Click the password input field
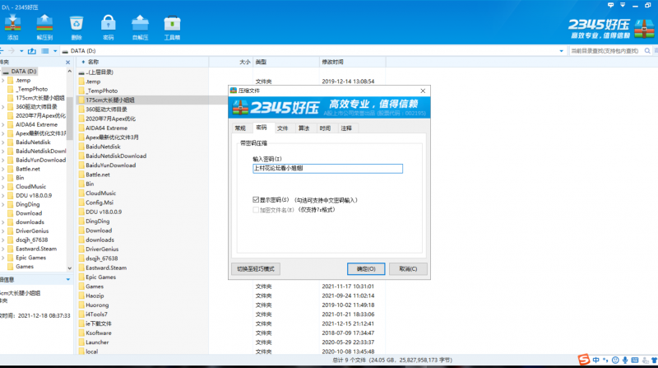658x368 pixels. point(327,168)
